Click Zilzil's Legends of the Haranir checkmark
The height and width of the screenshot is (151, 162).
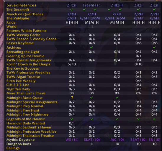[72, 119]
